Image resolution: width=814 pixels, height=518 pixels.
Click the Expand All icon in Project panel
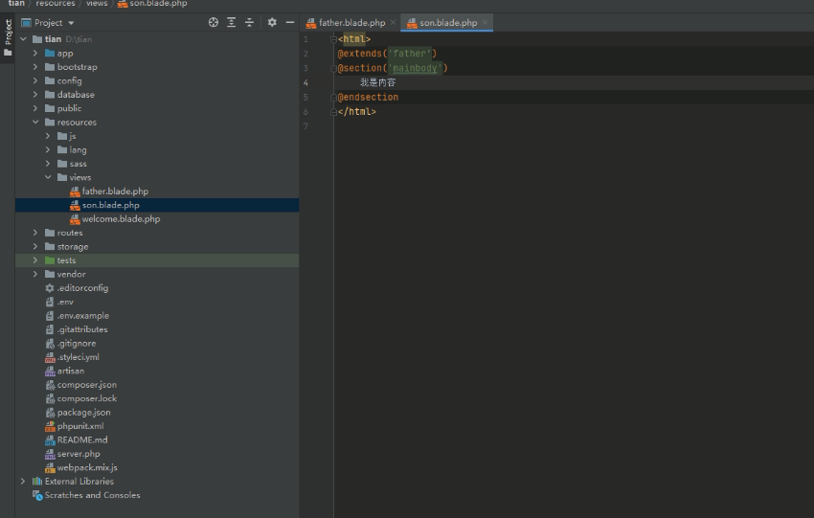(x=232, y=22)
